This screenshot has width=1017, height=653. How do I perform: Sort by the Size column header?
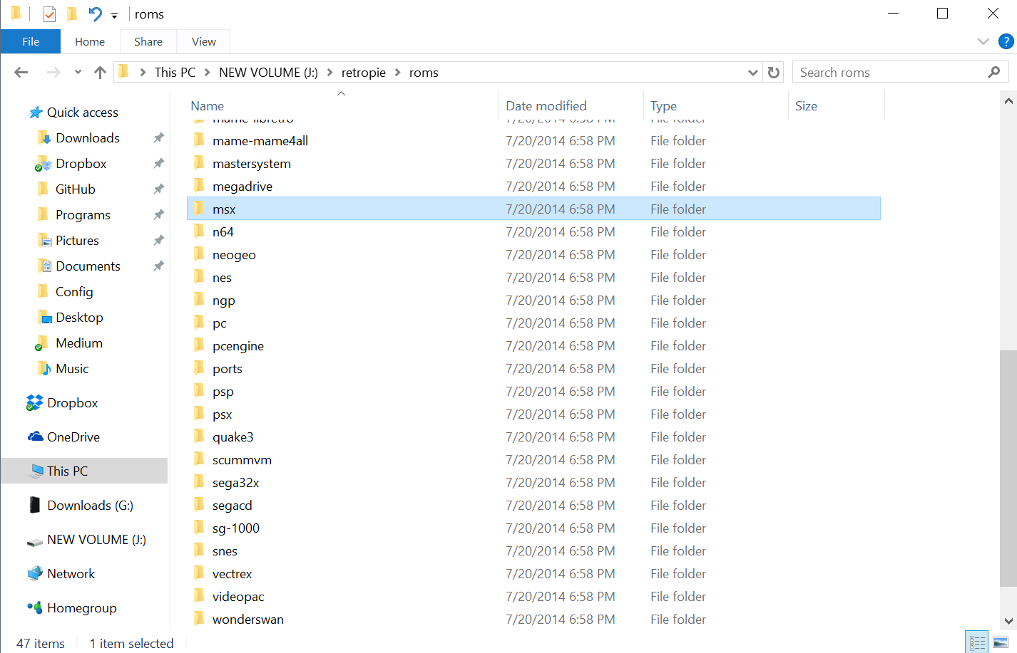click(806, 106)
